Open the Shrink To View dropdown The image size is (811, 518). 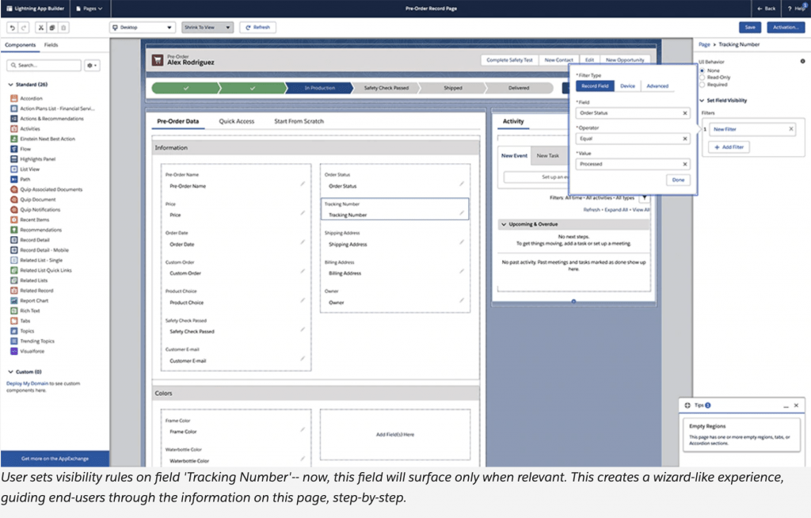(207, 27)
